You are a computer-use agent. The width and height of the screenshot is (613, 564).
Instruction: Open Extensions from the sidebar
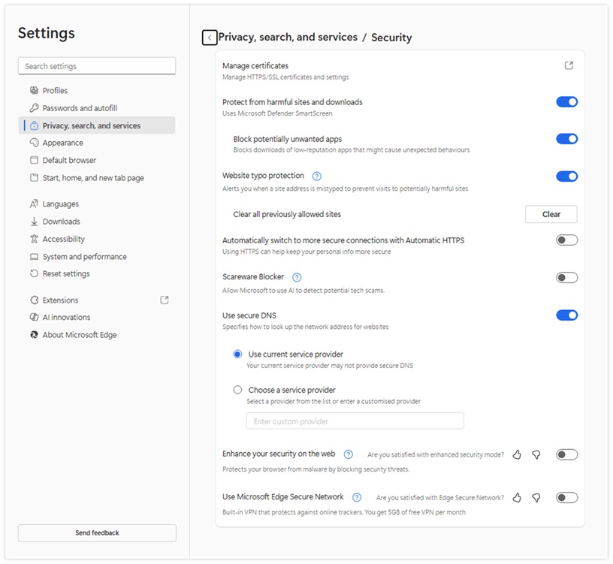point(60,300)
